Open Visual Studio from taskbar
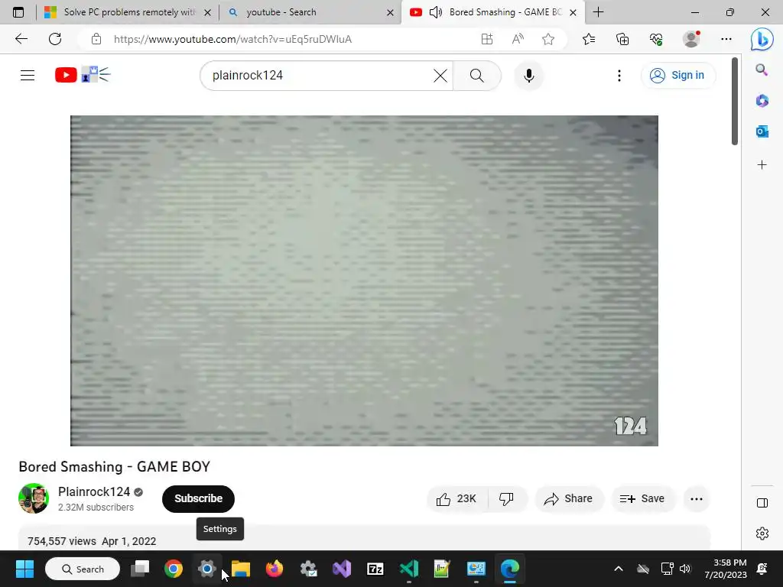783x587 pixels. pyautogui.click(x=342, y=569)
